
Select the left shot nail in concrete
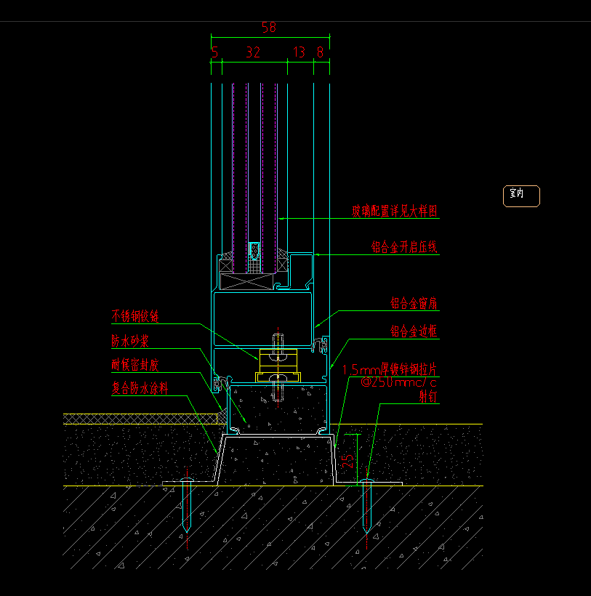(x=186, y=505)
